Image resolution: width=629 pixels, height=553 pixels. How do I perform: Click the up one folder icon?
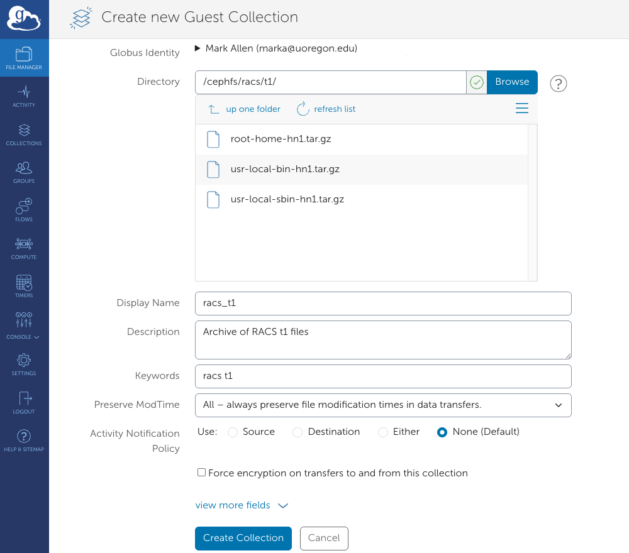pos(213,109)
